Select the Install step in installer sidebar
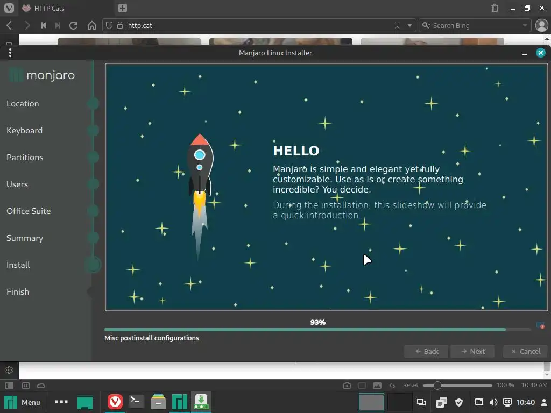551x413 pixels. (18, 265)
